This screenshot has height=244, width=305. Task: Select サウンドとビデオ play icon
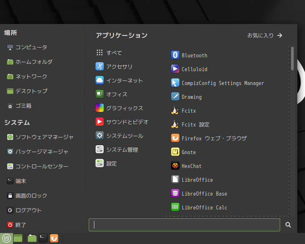[100, 122]
